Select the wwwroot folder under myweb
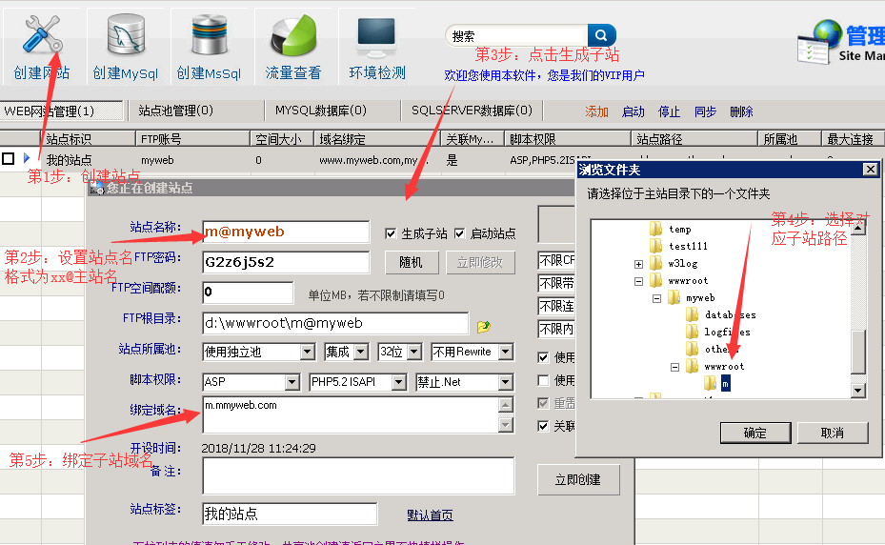885x545 pixels. click(724, 367)
